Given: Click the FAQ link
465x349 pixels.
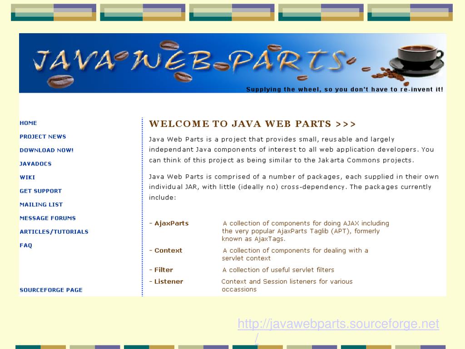Looking at the screenshot, I should 26,245.
